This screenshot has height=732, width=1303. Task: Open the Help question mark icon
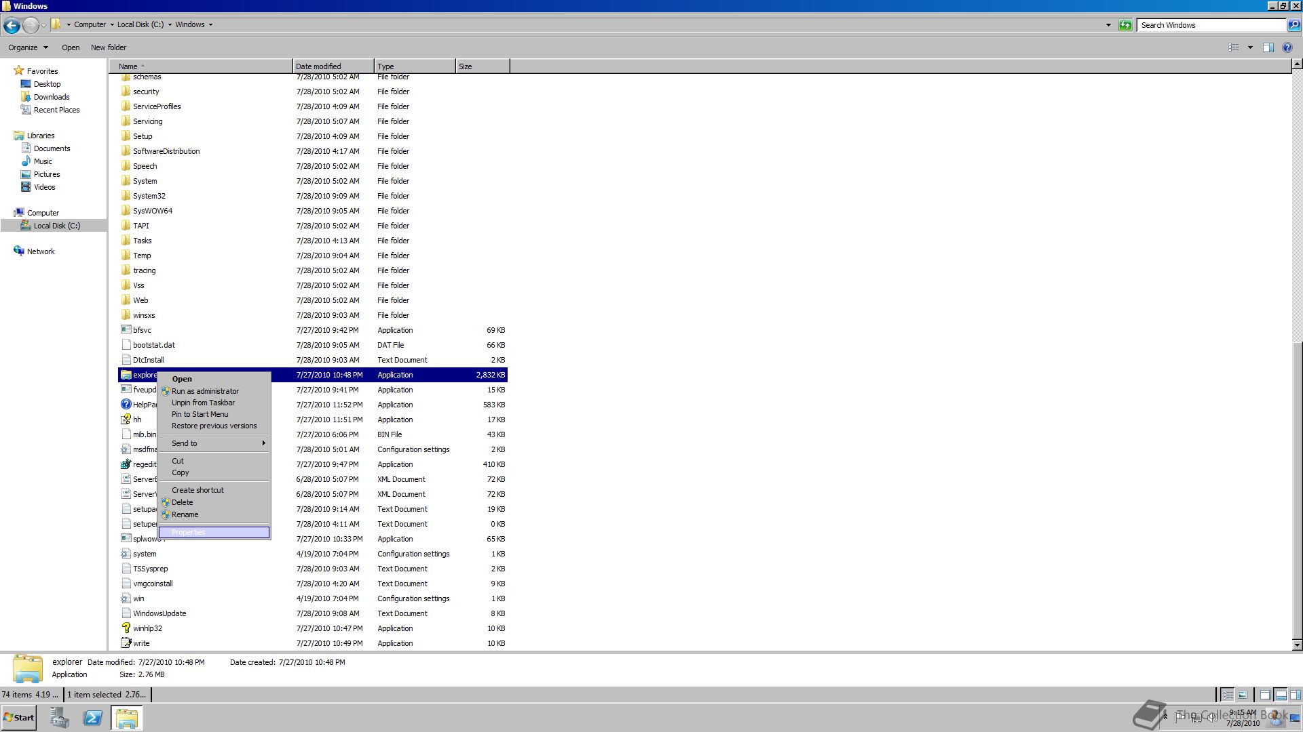(1287, 47)
